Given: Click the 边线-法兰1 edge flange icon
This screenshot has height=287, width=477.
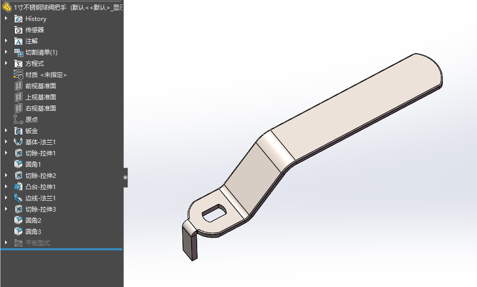Looking at the screenshot, I should click(x=18, y=198).
